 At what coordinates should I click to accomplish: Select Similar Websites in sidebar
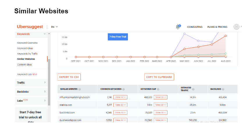tap(26, 59)
